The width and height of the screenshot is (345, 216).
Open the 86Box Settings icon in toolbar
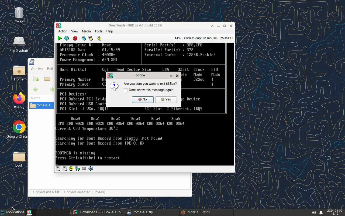point(99,38)
